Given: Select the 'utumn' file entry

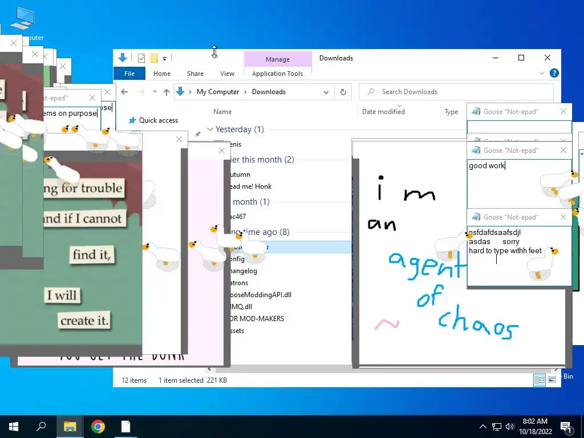Looking at the screenshot, I should [x=240, y=175].
